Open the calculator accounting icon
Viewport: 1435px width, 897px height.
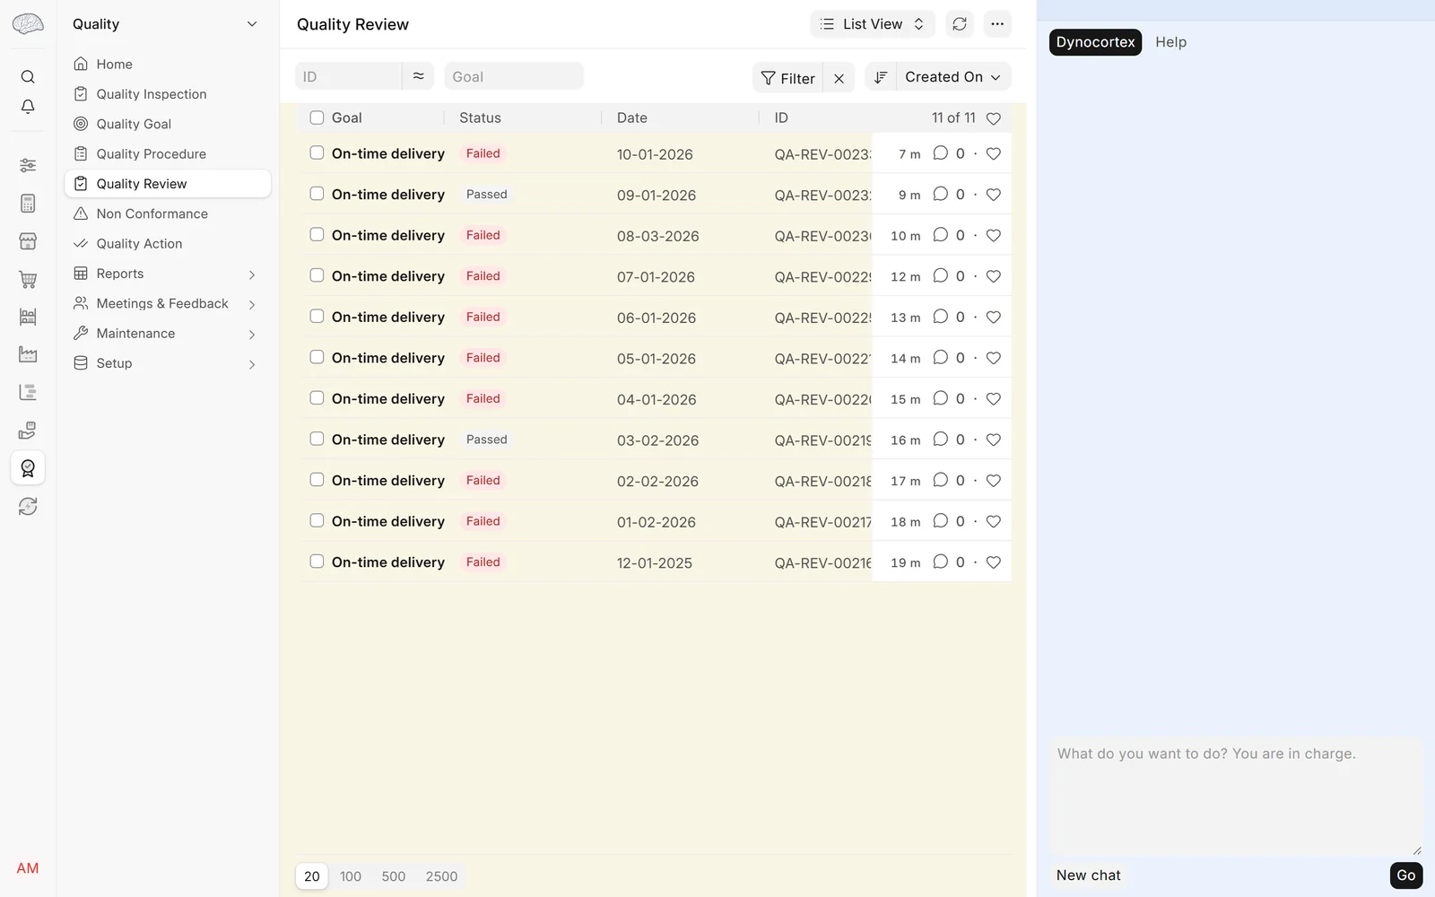pos(28,204)
